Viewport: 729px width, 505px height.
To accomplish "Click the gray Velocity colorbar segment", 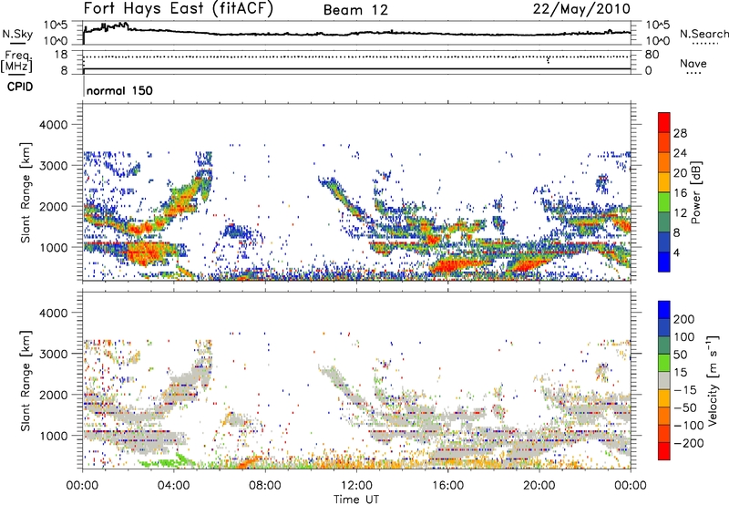I will (x=664, y=380).
